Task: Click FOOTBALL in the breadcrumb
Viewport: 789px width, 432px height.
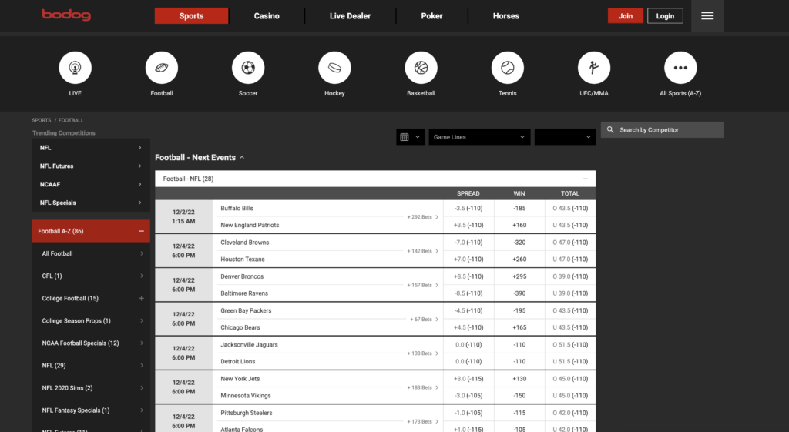Action: pyautogui.click(x=71, y=120)
